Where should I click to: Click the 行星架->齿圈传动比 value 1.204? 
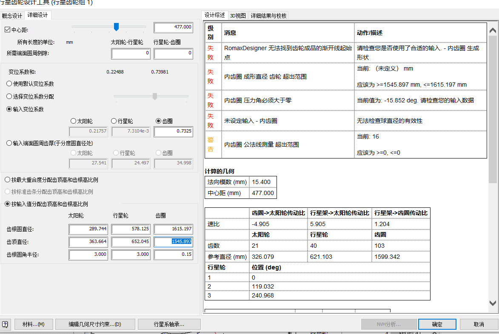[382, 224]
